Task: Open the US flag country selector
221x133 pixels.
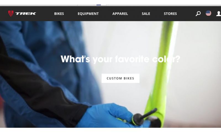Action: (x=208, y=13)
